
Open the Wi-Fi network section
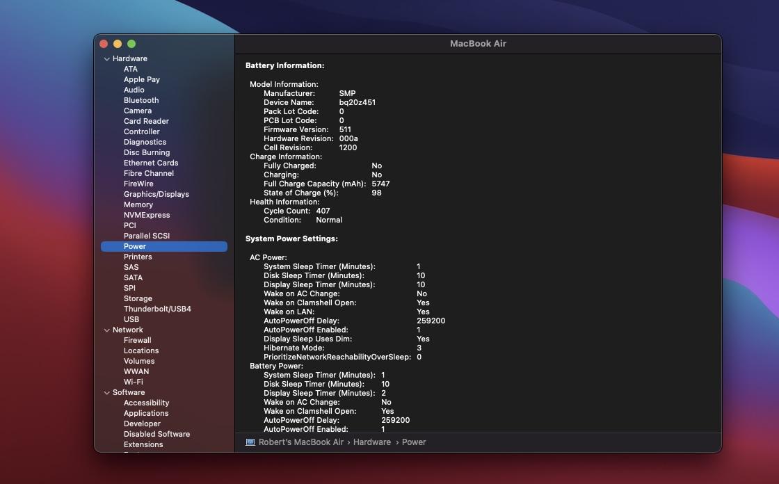click(133, 382)
